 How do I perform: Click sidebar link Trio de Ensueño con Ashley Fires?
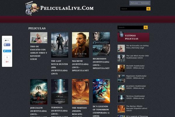(x=137, y=47)
